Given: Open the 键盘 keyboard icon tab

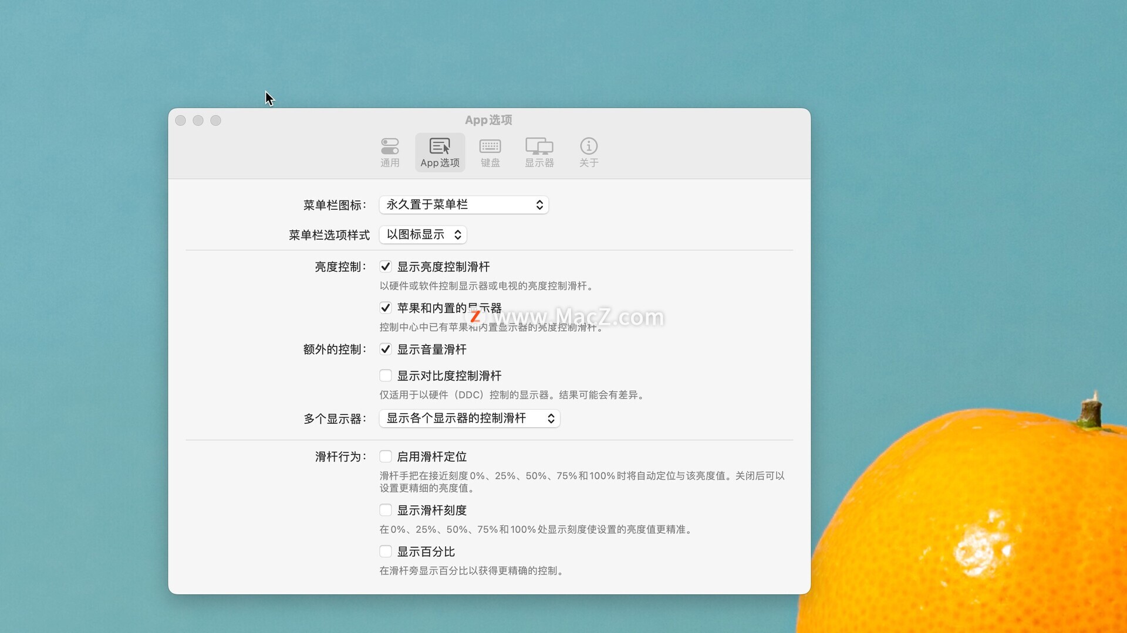Looking at the screenshot, I should [x=490, y=152].
